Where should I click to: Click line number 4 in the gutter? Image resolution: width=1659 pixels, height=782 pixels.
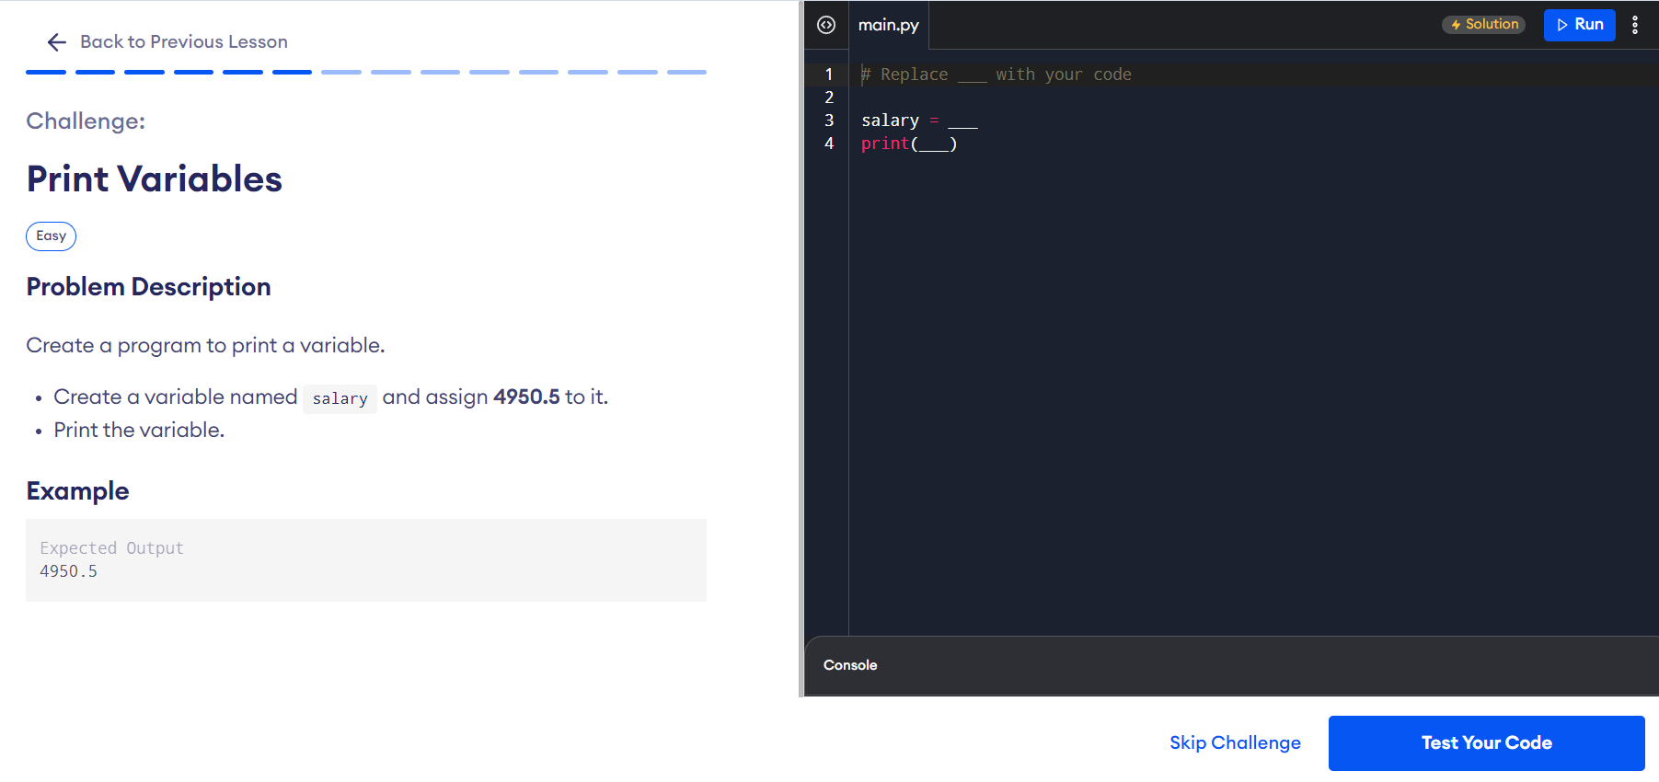(829, 144)
